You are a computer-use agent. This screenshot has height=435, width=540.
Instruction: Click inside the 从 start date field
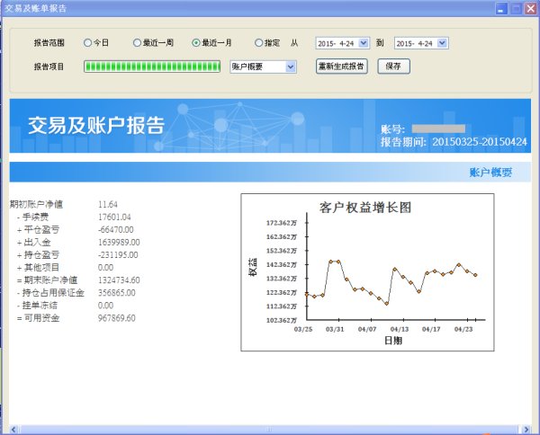point(335,42)
